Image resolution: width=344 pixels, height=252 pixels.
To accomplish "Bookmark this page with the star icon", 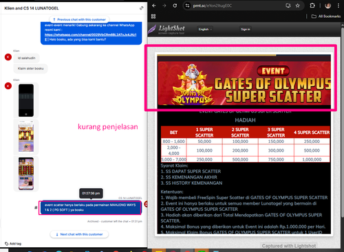I will point(298,5).
